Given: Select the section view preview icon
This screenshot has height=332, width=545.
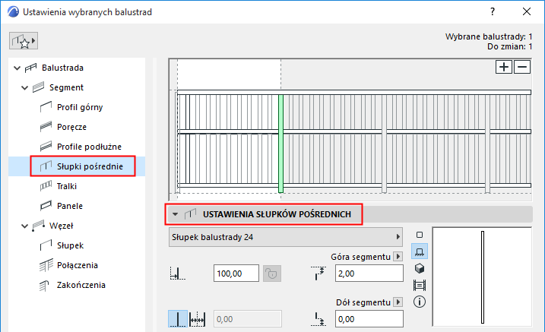Looking at the screenshot, I should pos(420,285).
